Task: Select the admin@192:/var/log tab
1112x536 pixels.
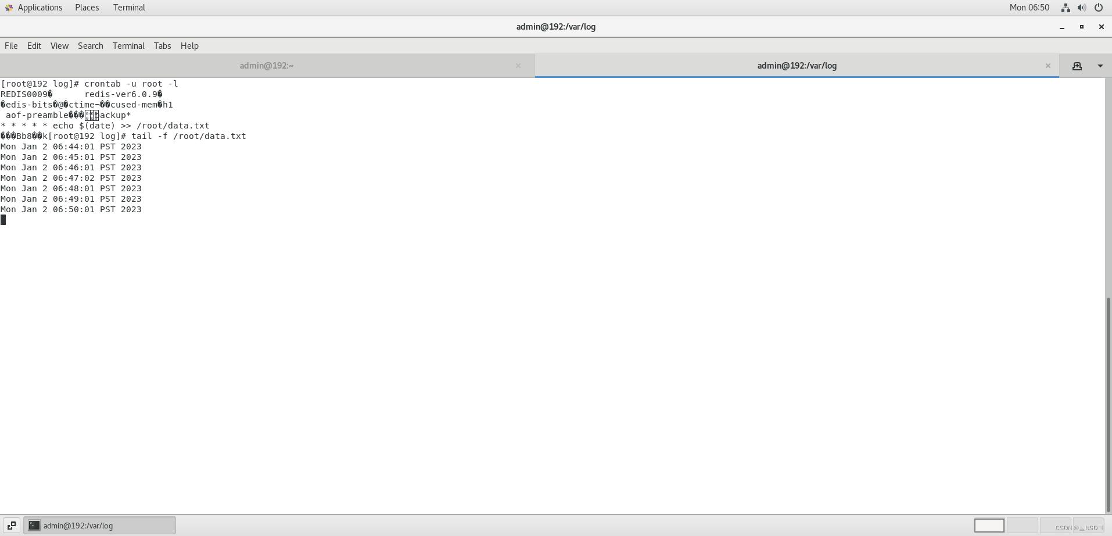Action: pyautogui.click(x=796, y=66)
